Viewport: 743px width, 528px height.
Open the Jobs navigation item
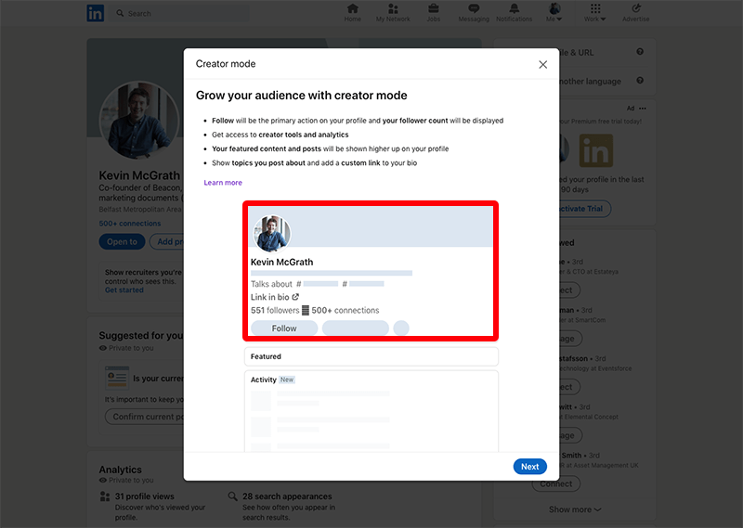click(x=433, y=13)
